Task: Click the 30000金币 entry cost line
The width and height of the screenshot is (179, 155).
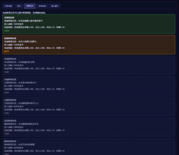Action: 14,86
